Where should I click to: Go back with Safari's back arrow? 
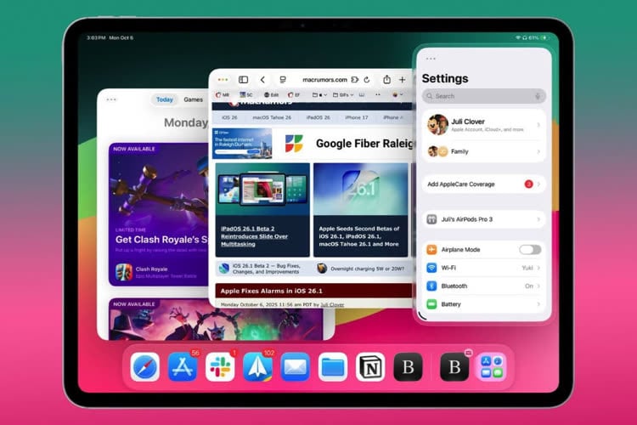point(262,79)
